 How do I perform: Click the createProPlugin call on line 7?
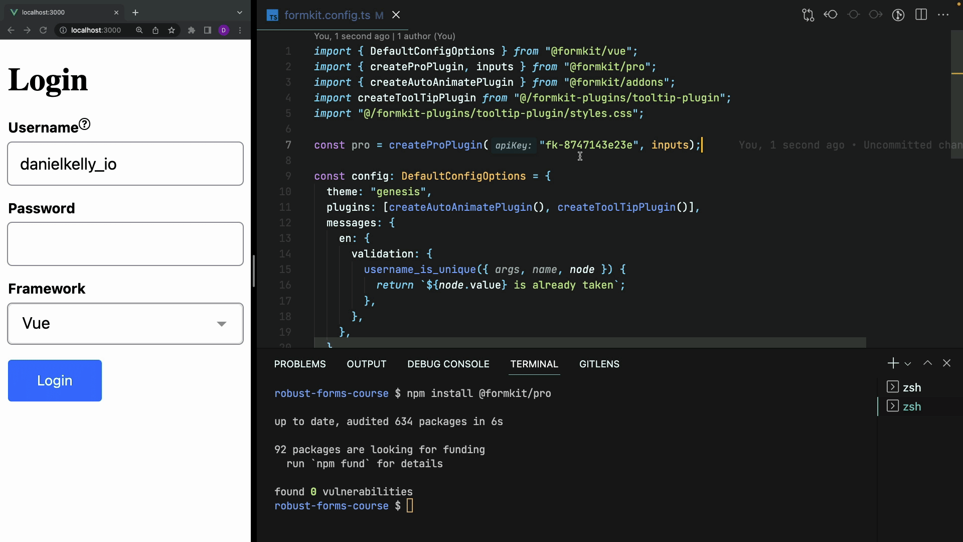(435, 145)
